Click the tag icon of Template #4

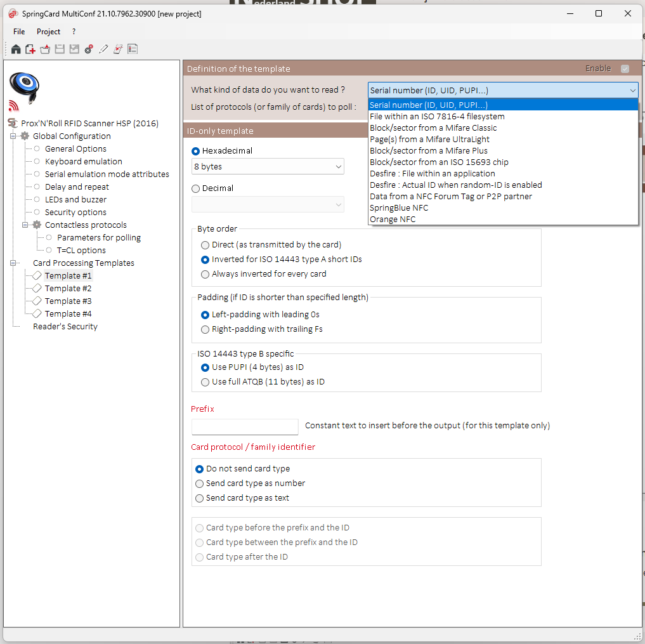pos(37,313)
